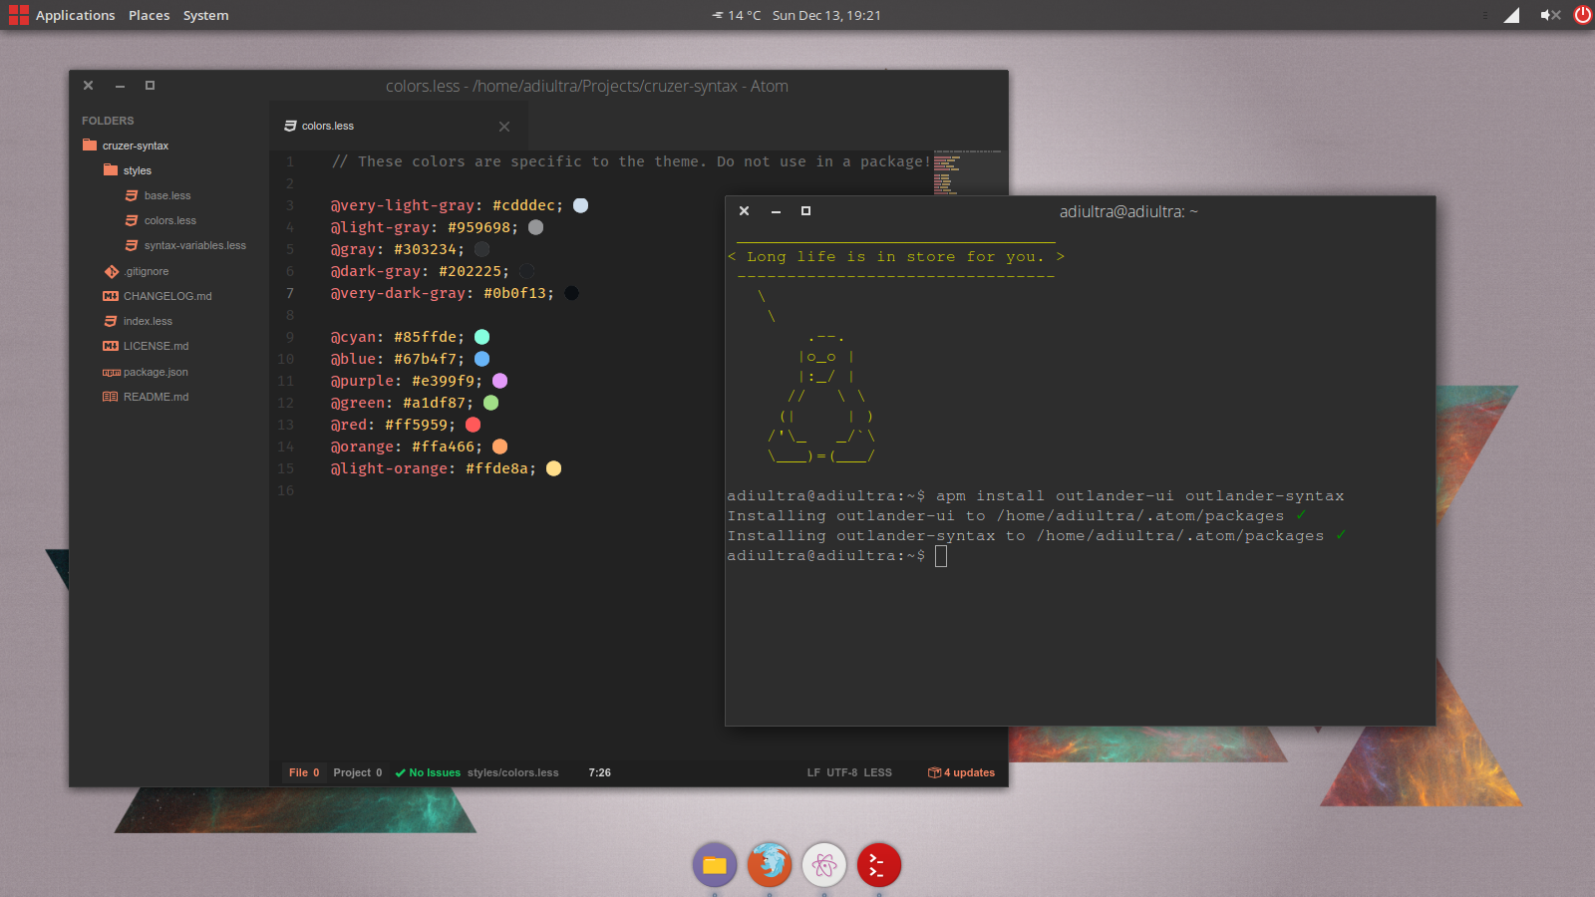Collapse the styles folder
This screenshot has height=897, width=1595.
click(x=137, y=170)
